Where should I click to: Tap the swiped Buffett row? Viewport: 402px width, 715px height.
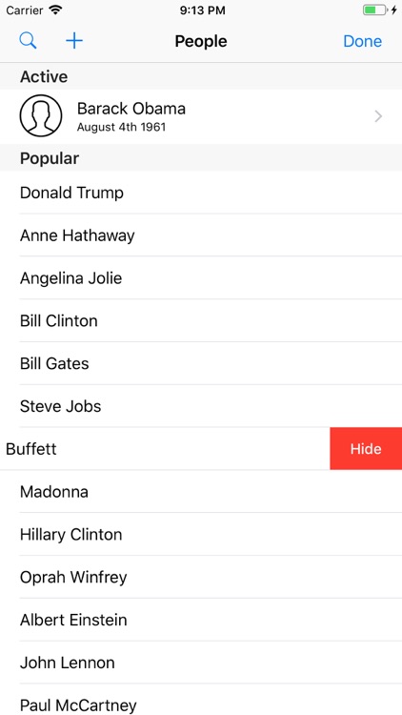165,449
